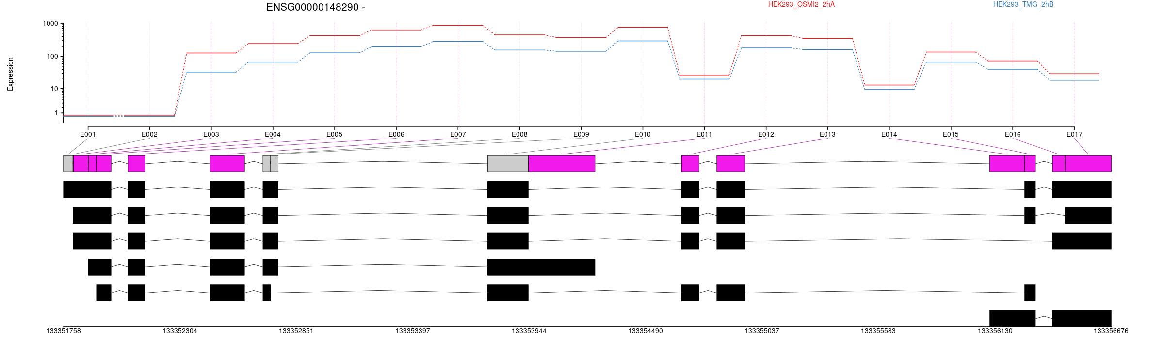Click the exon label E011
Image resolution: width=1164 pixels, height=339 pixels.
click(x=704, y=134)
